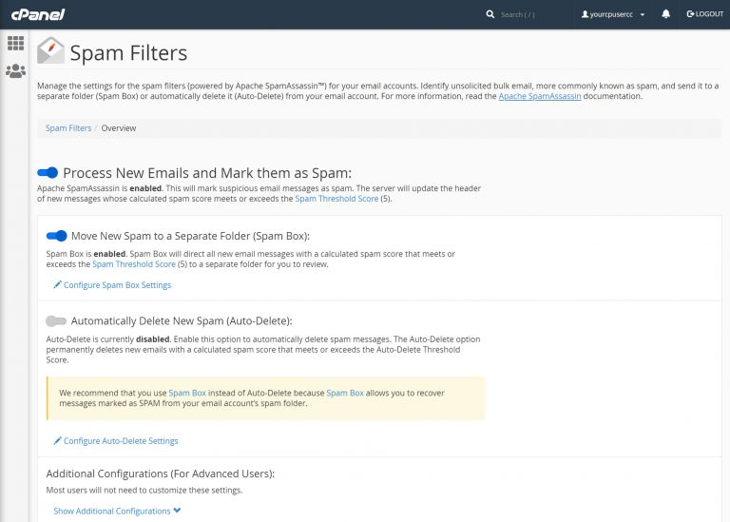Click the notifications bell icon
The width and height of the screenshot is (730, 522).
665,14
